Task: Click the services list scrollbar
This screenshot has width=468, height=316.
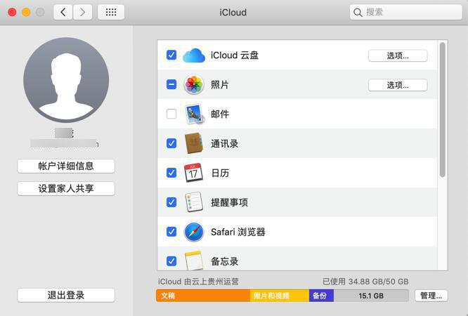Action: coord(442,110)
